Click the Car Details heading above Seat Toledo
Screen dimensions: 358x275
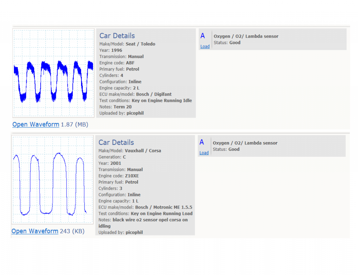tap(117, 36)
